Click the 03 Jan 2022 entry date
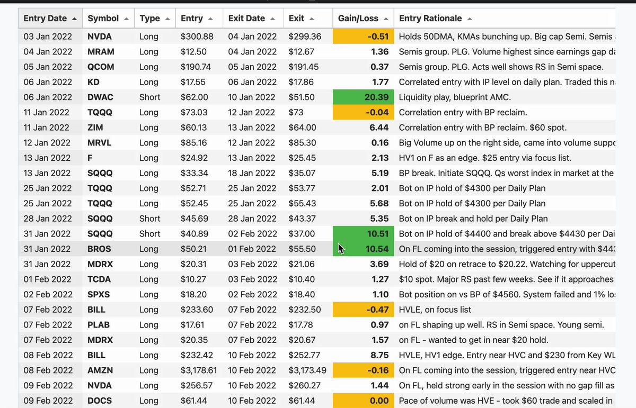636x408 pixels. 48,37
